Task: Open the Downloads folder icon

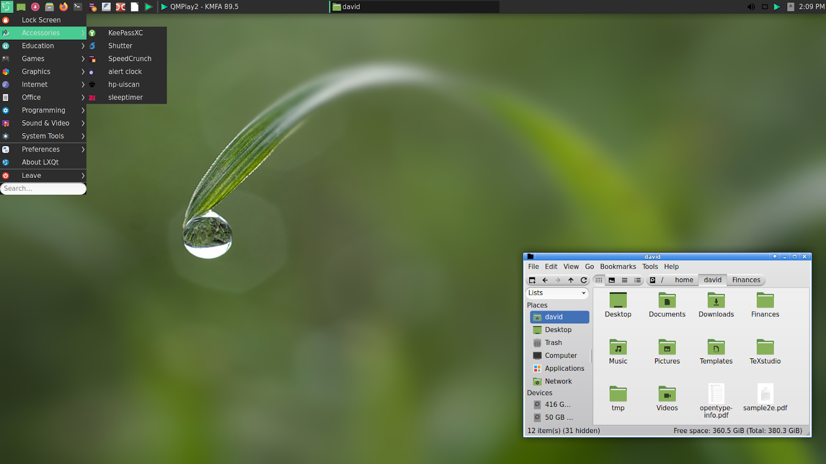Action: [716, 301]
